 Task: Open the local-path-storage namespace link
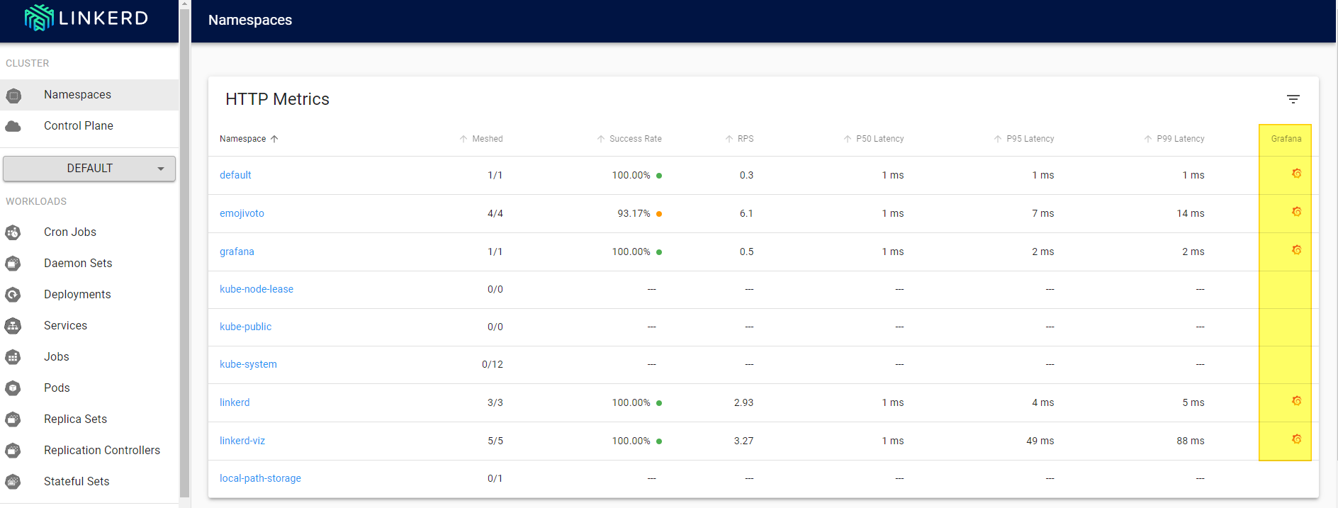click(x=260, y=478)
